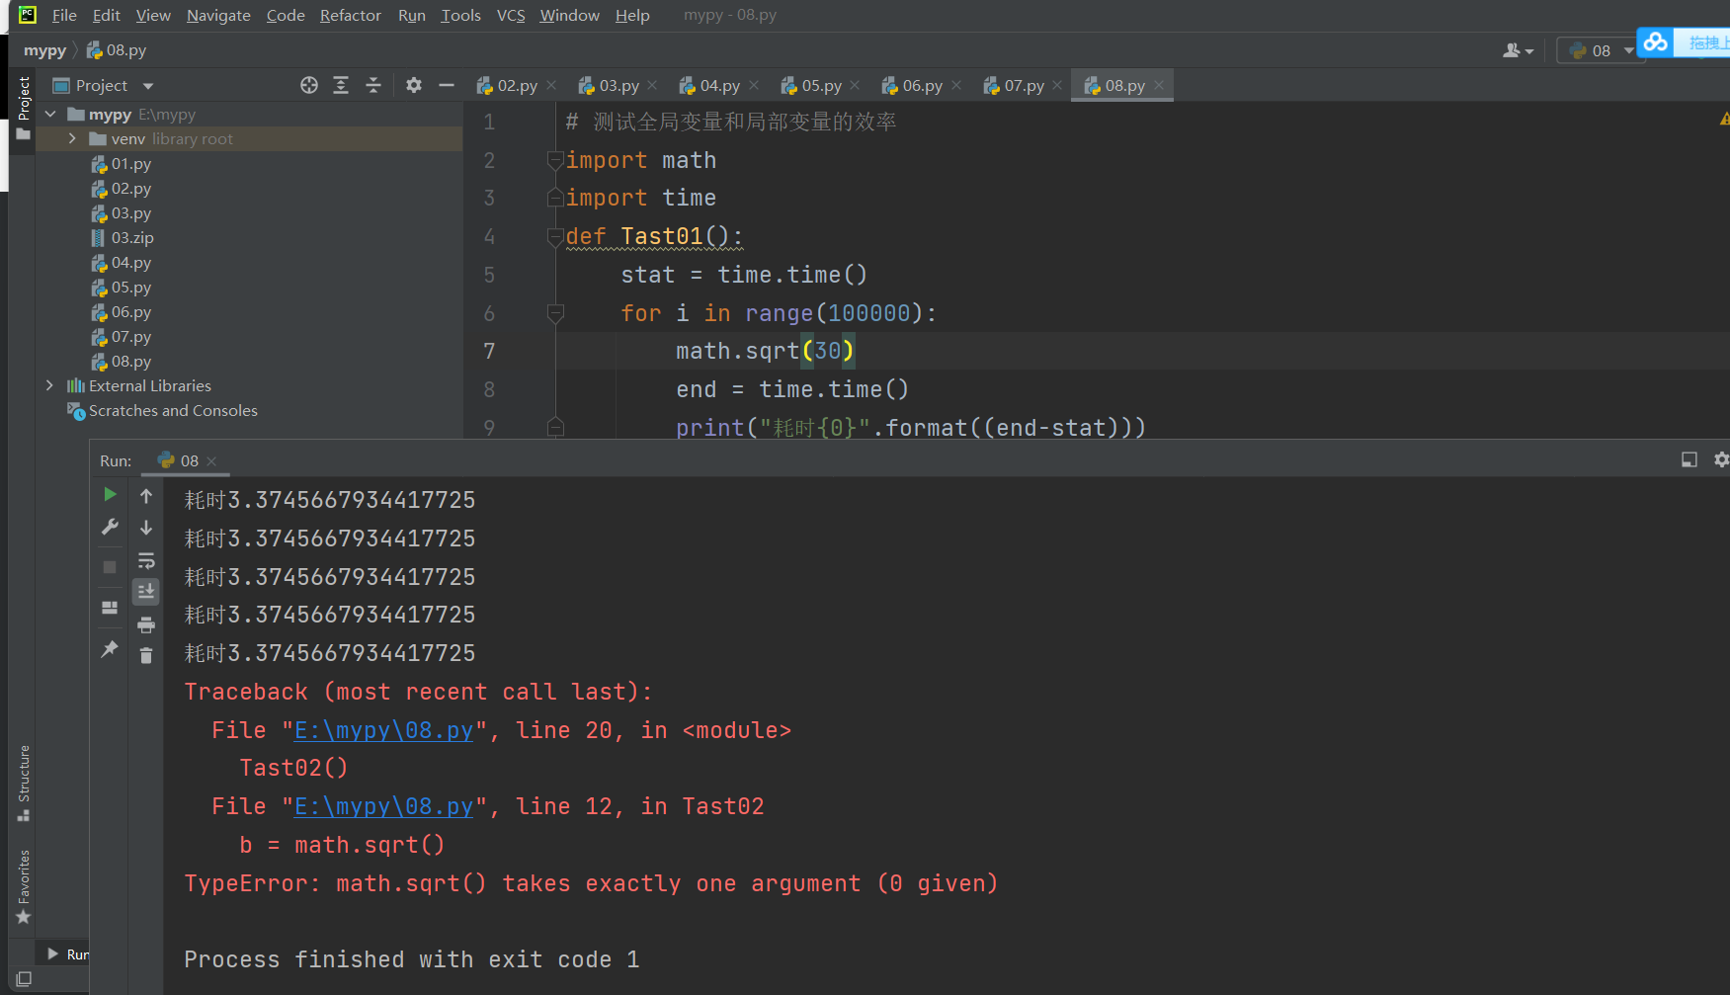Viewport: 1730px width, 995px height.
Task: Stop the running process button
Action: click(110, 566)
